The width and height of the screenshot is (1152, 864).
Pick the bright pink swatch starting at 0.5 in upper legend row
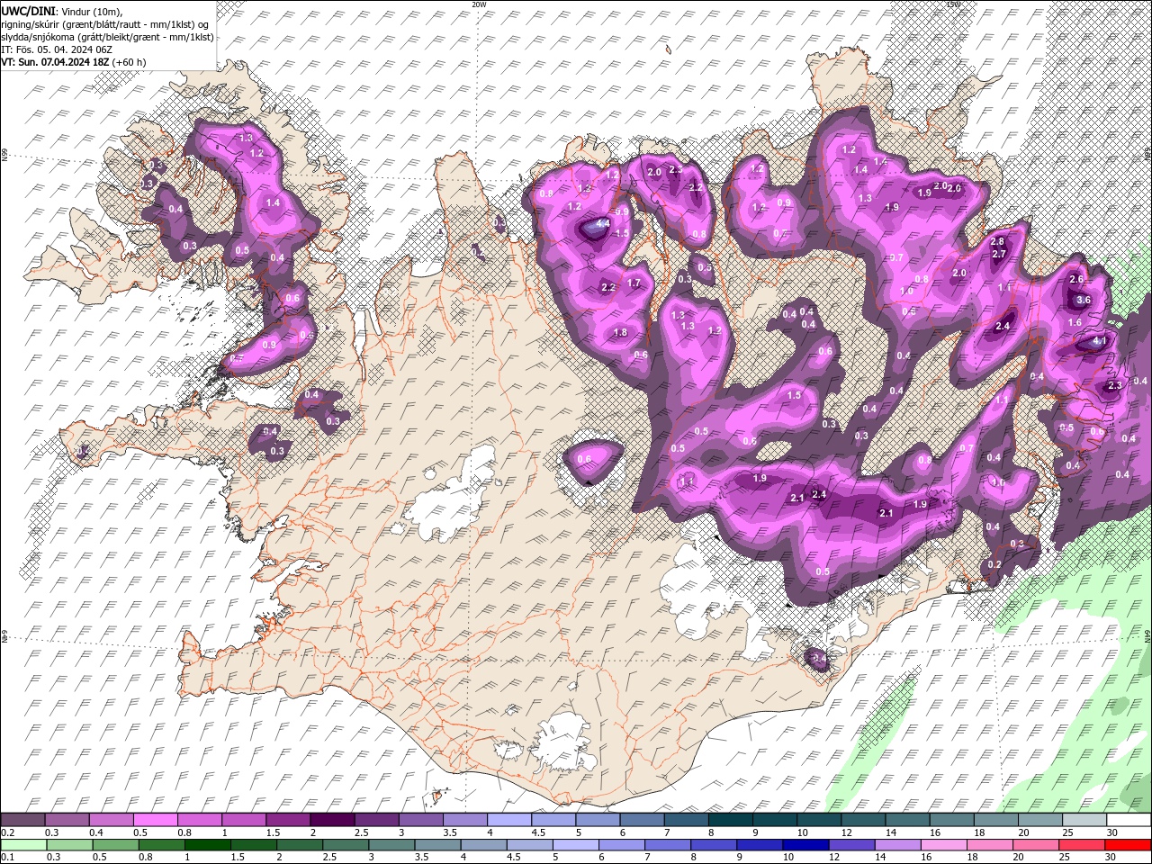(155, 820)
